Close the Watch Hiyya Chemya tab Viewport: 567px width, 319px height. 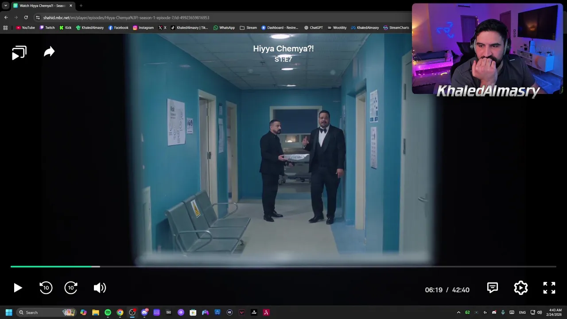click(x=70, y=6)
